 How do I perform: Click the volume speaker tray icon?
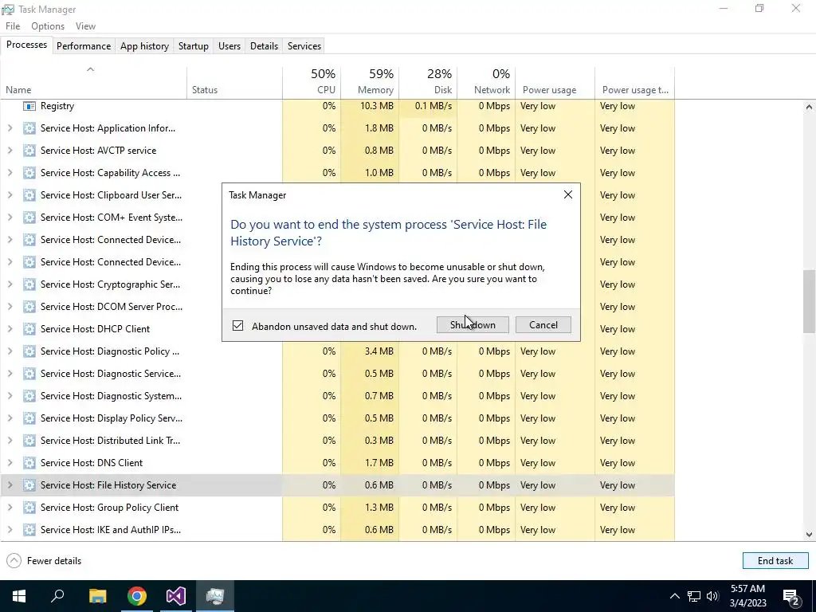click(x=712, y=596)
